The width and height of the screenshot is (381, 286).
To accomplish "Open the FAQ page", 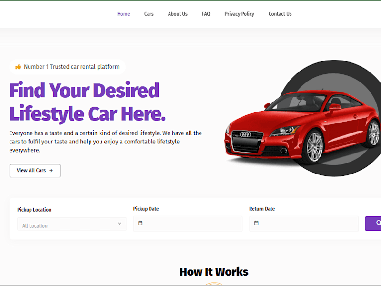I will [x=206, y=14].
